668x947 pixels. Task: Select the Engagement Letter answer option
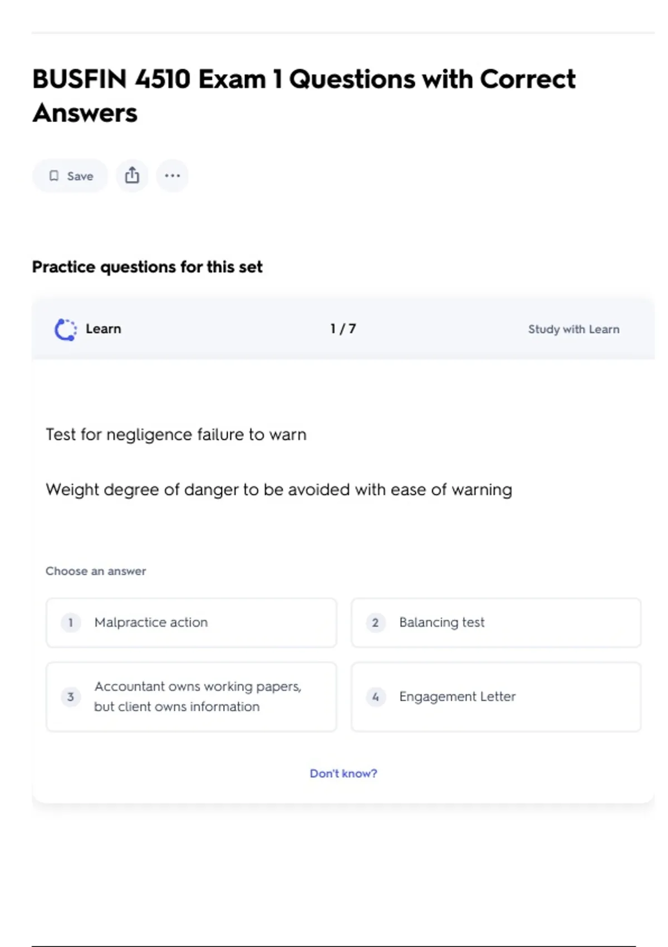click(457, 696)
